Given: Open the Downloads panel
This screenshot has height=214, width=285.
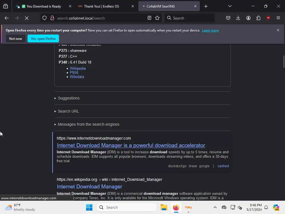Looking at the screenshot, I should click(238, 18).
